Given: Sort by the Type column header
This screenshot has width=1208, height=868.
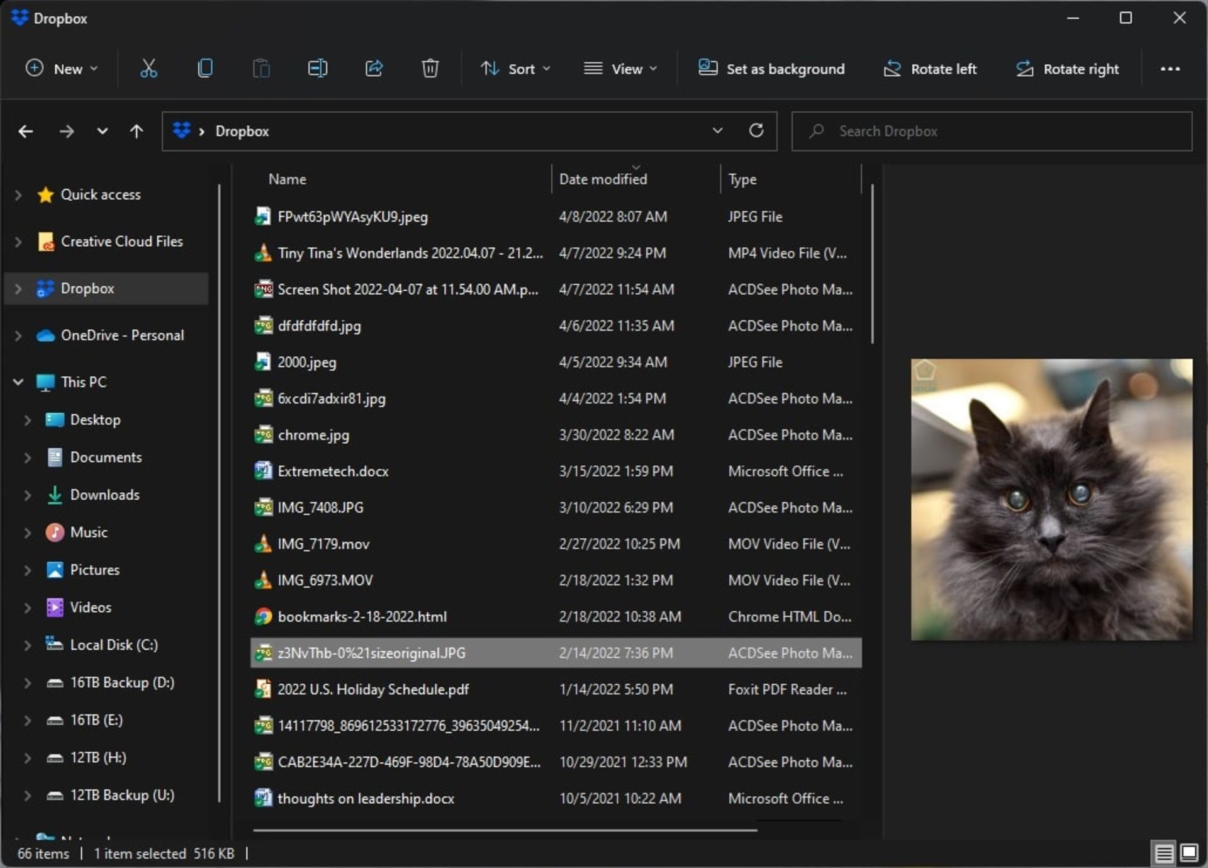Looking at the screenshot, I should tap(742, 179).
